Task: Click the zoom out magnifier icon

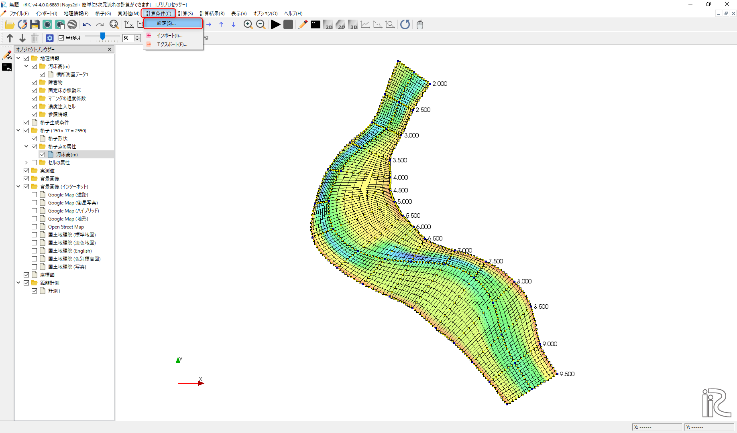Action: (261, 25)
